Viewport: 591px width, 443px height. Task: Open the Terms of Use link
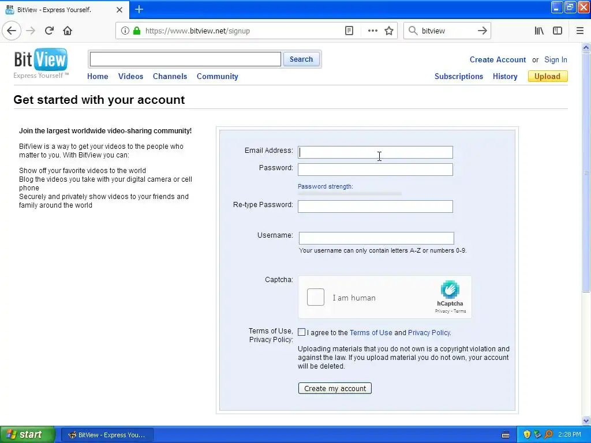pos(371,333)
